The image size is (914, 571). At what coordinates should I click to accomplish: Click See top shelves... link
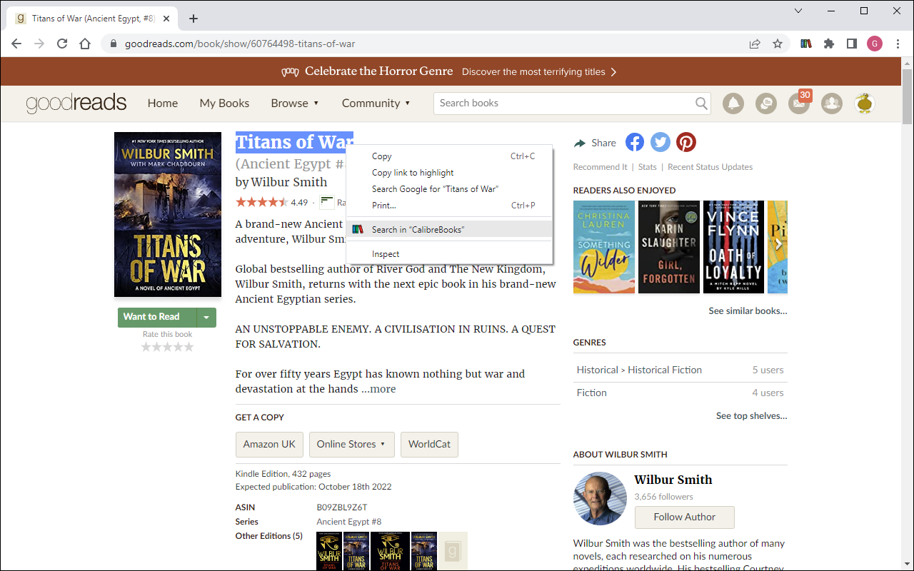(x=751, y=416)
